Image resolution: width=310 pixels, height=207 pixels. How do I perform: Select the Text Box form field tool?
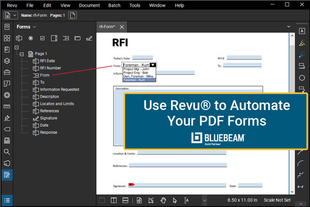click(19, 38)
